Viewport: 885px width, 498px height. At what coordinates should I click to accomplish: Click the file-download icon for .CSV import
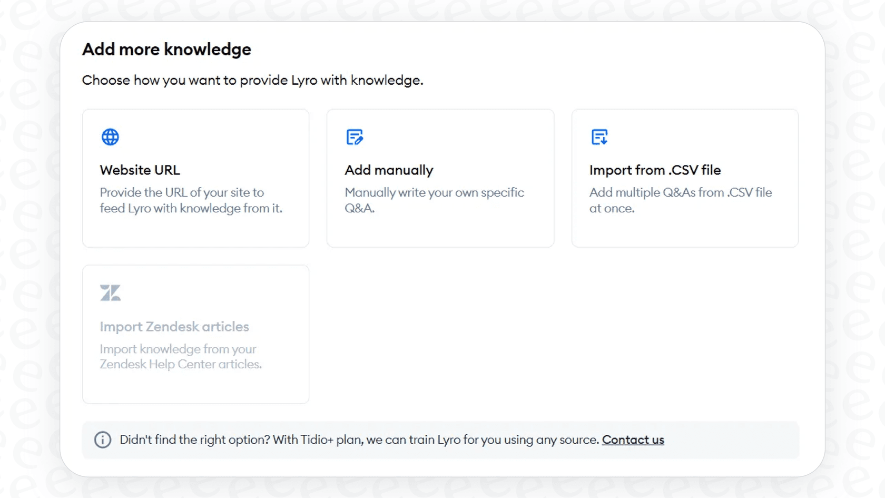[x=600, y=136]
